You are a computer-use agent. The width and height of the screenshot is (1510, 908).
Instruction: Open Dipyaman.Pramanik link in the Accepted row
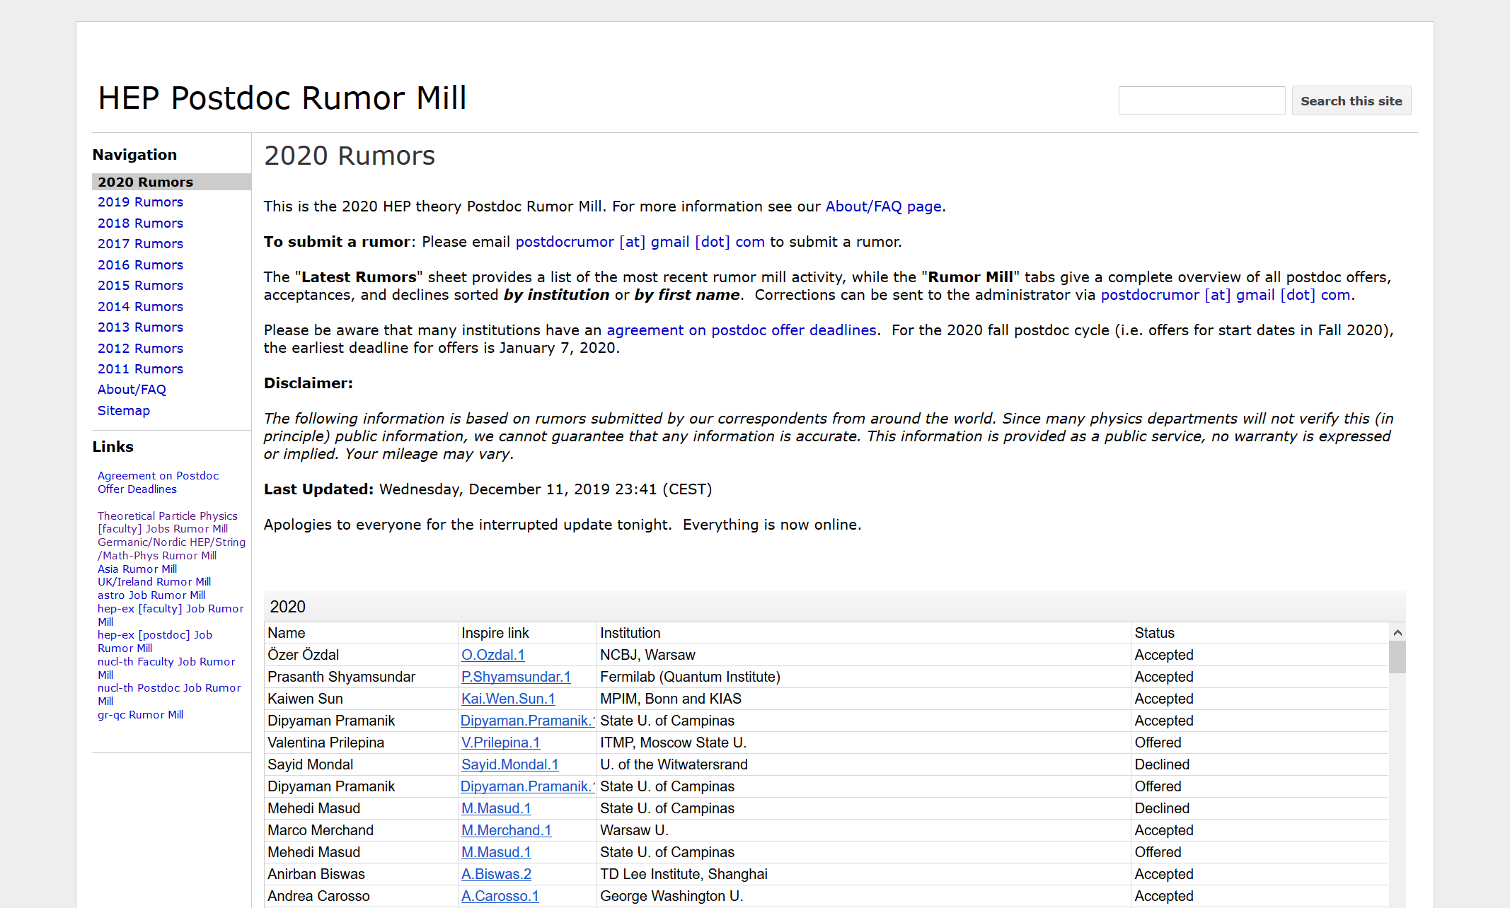[528, 721]
